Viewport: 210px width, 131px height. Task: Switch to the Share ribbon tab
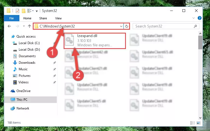(43, 18)
